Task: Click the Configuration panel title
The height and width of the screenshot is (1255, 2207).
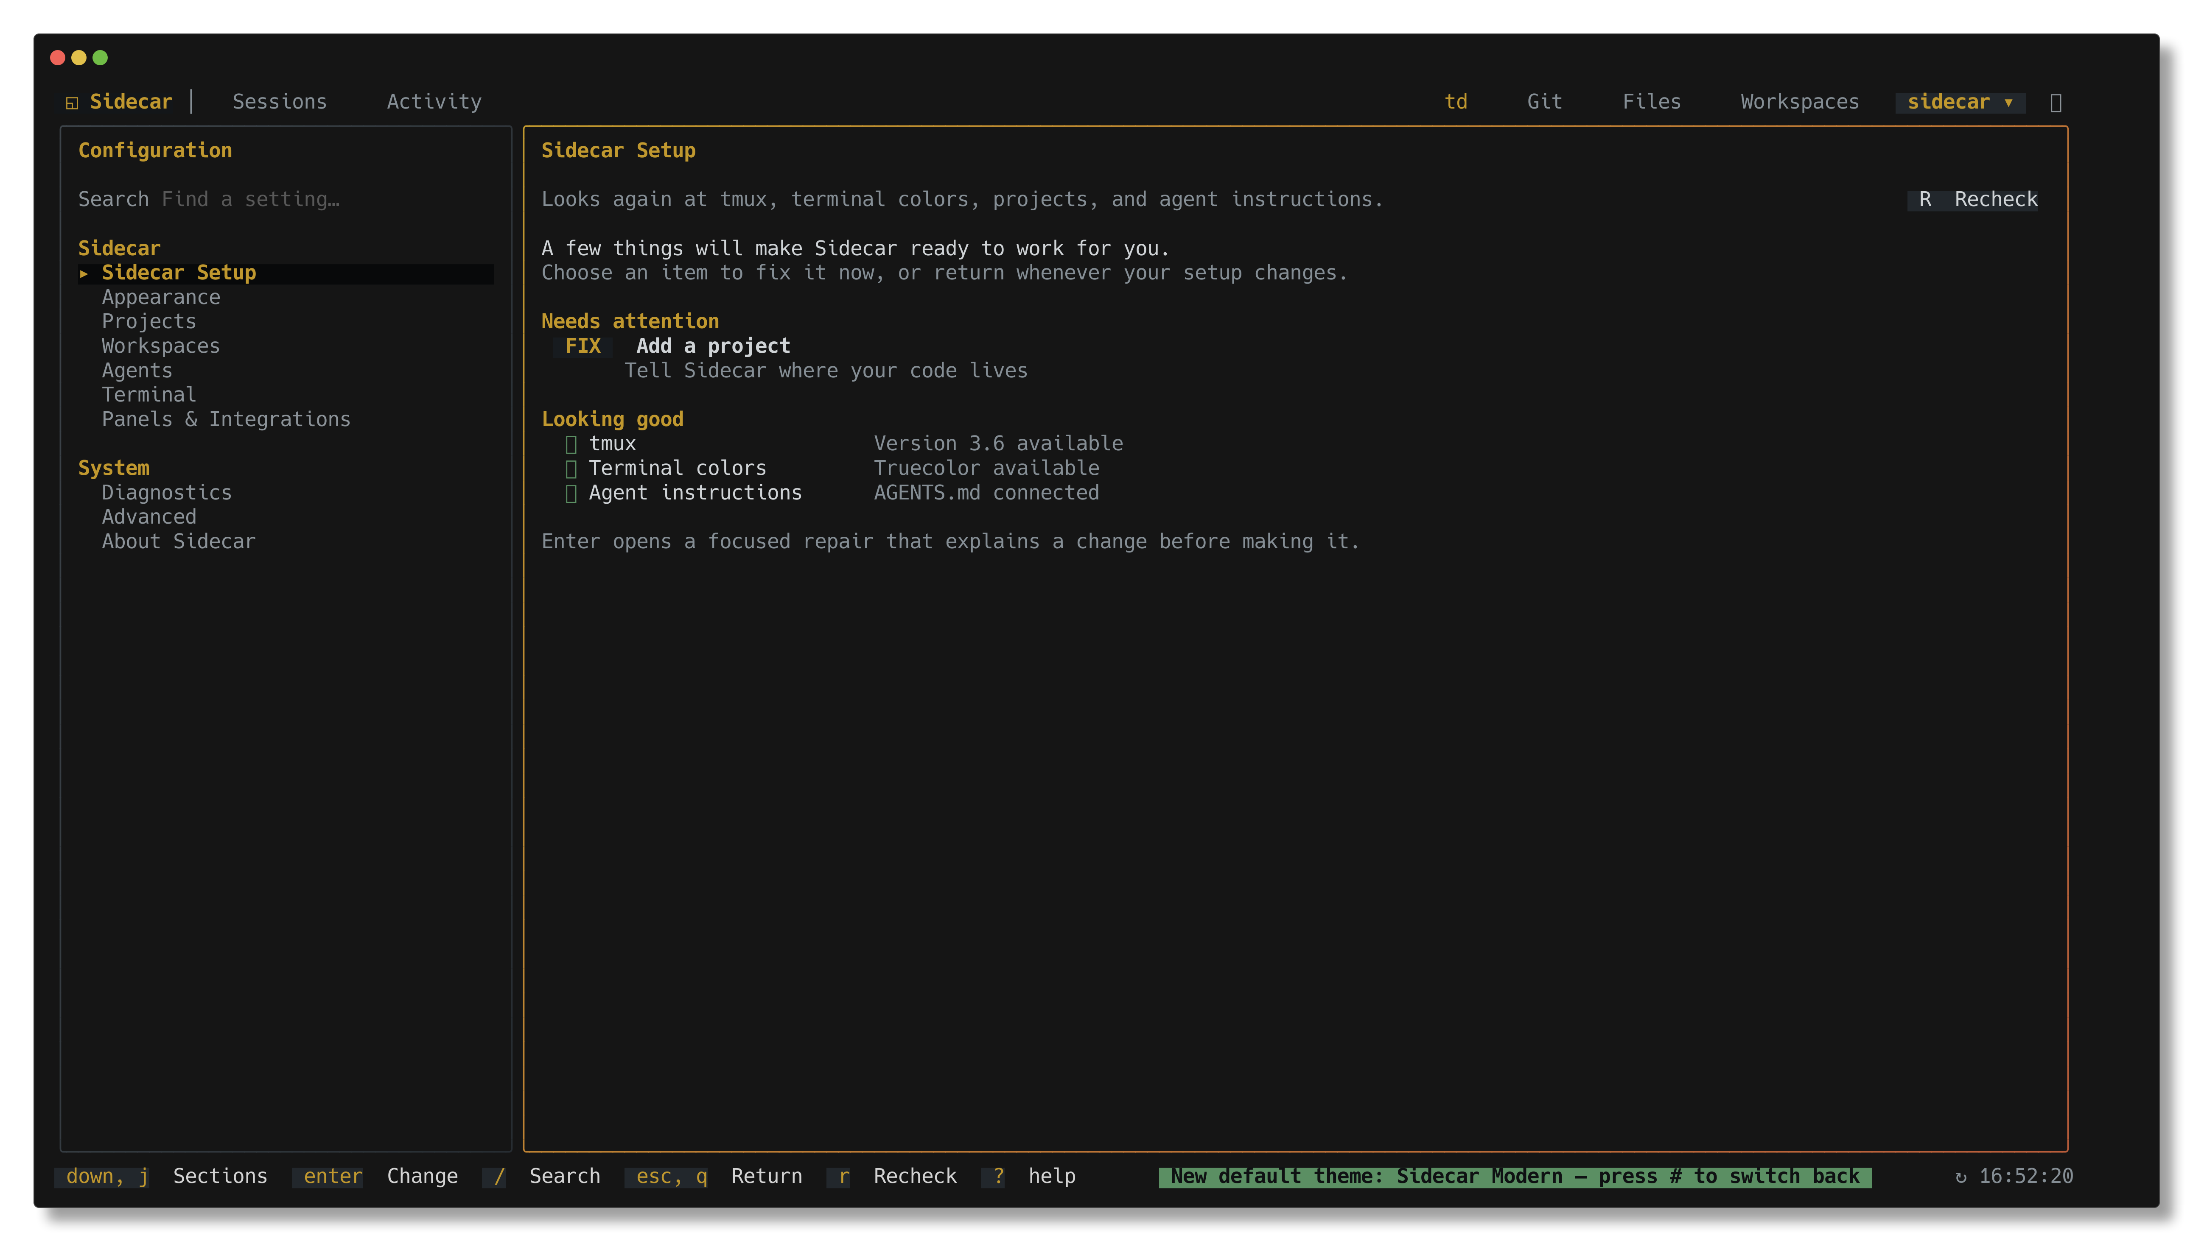Action: (x=155, y=151)
